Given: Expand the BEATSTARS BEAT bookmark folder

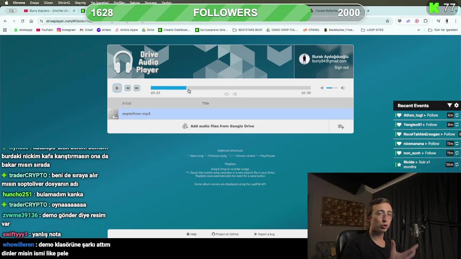Looking at the screenshot, I should [247, 30].
